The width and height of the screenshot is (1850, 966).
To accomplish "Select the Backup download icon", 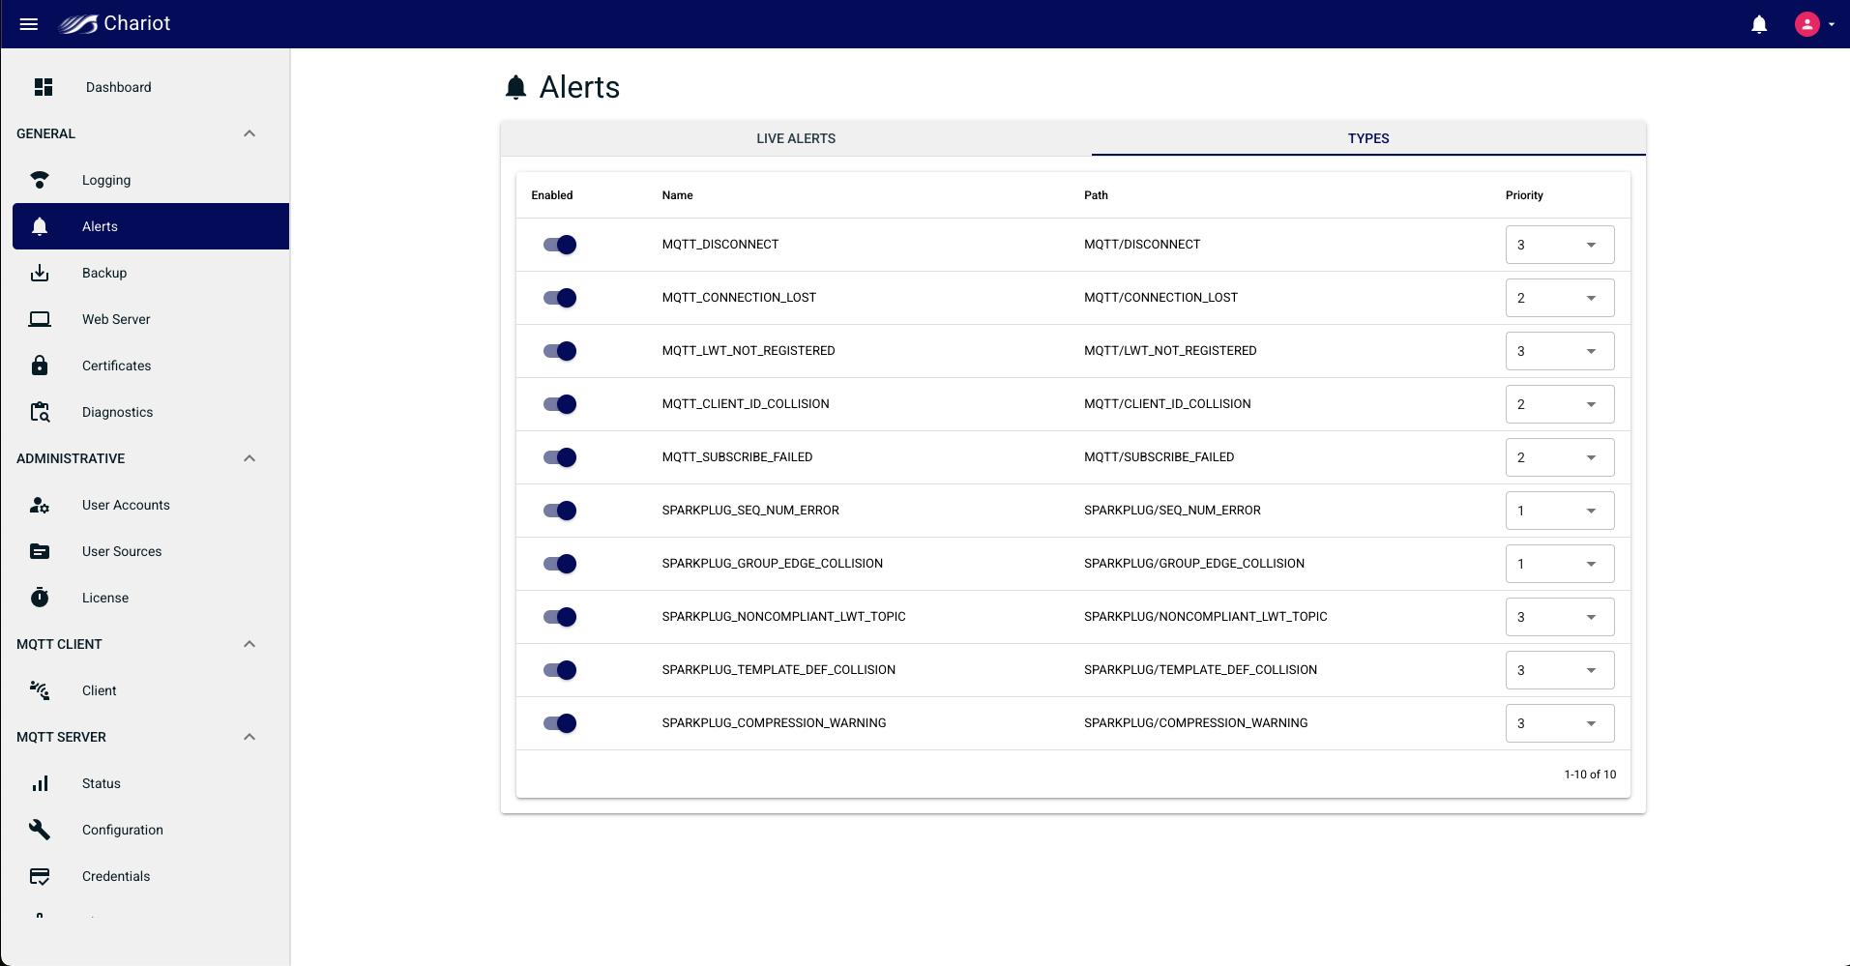I will [x=40, y=273].
